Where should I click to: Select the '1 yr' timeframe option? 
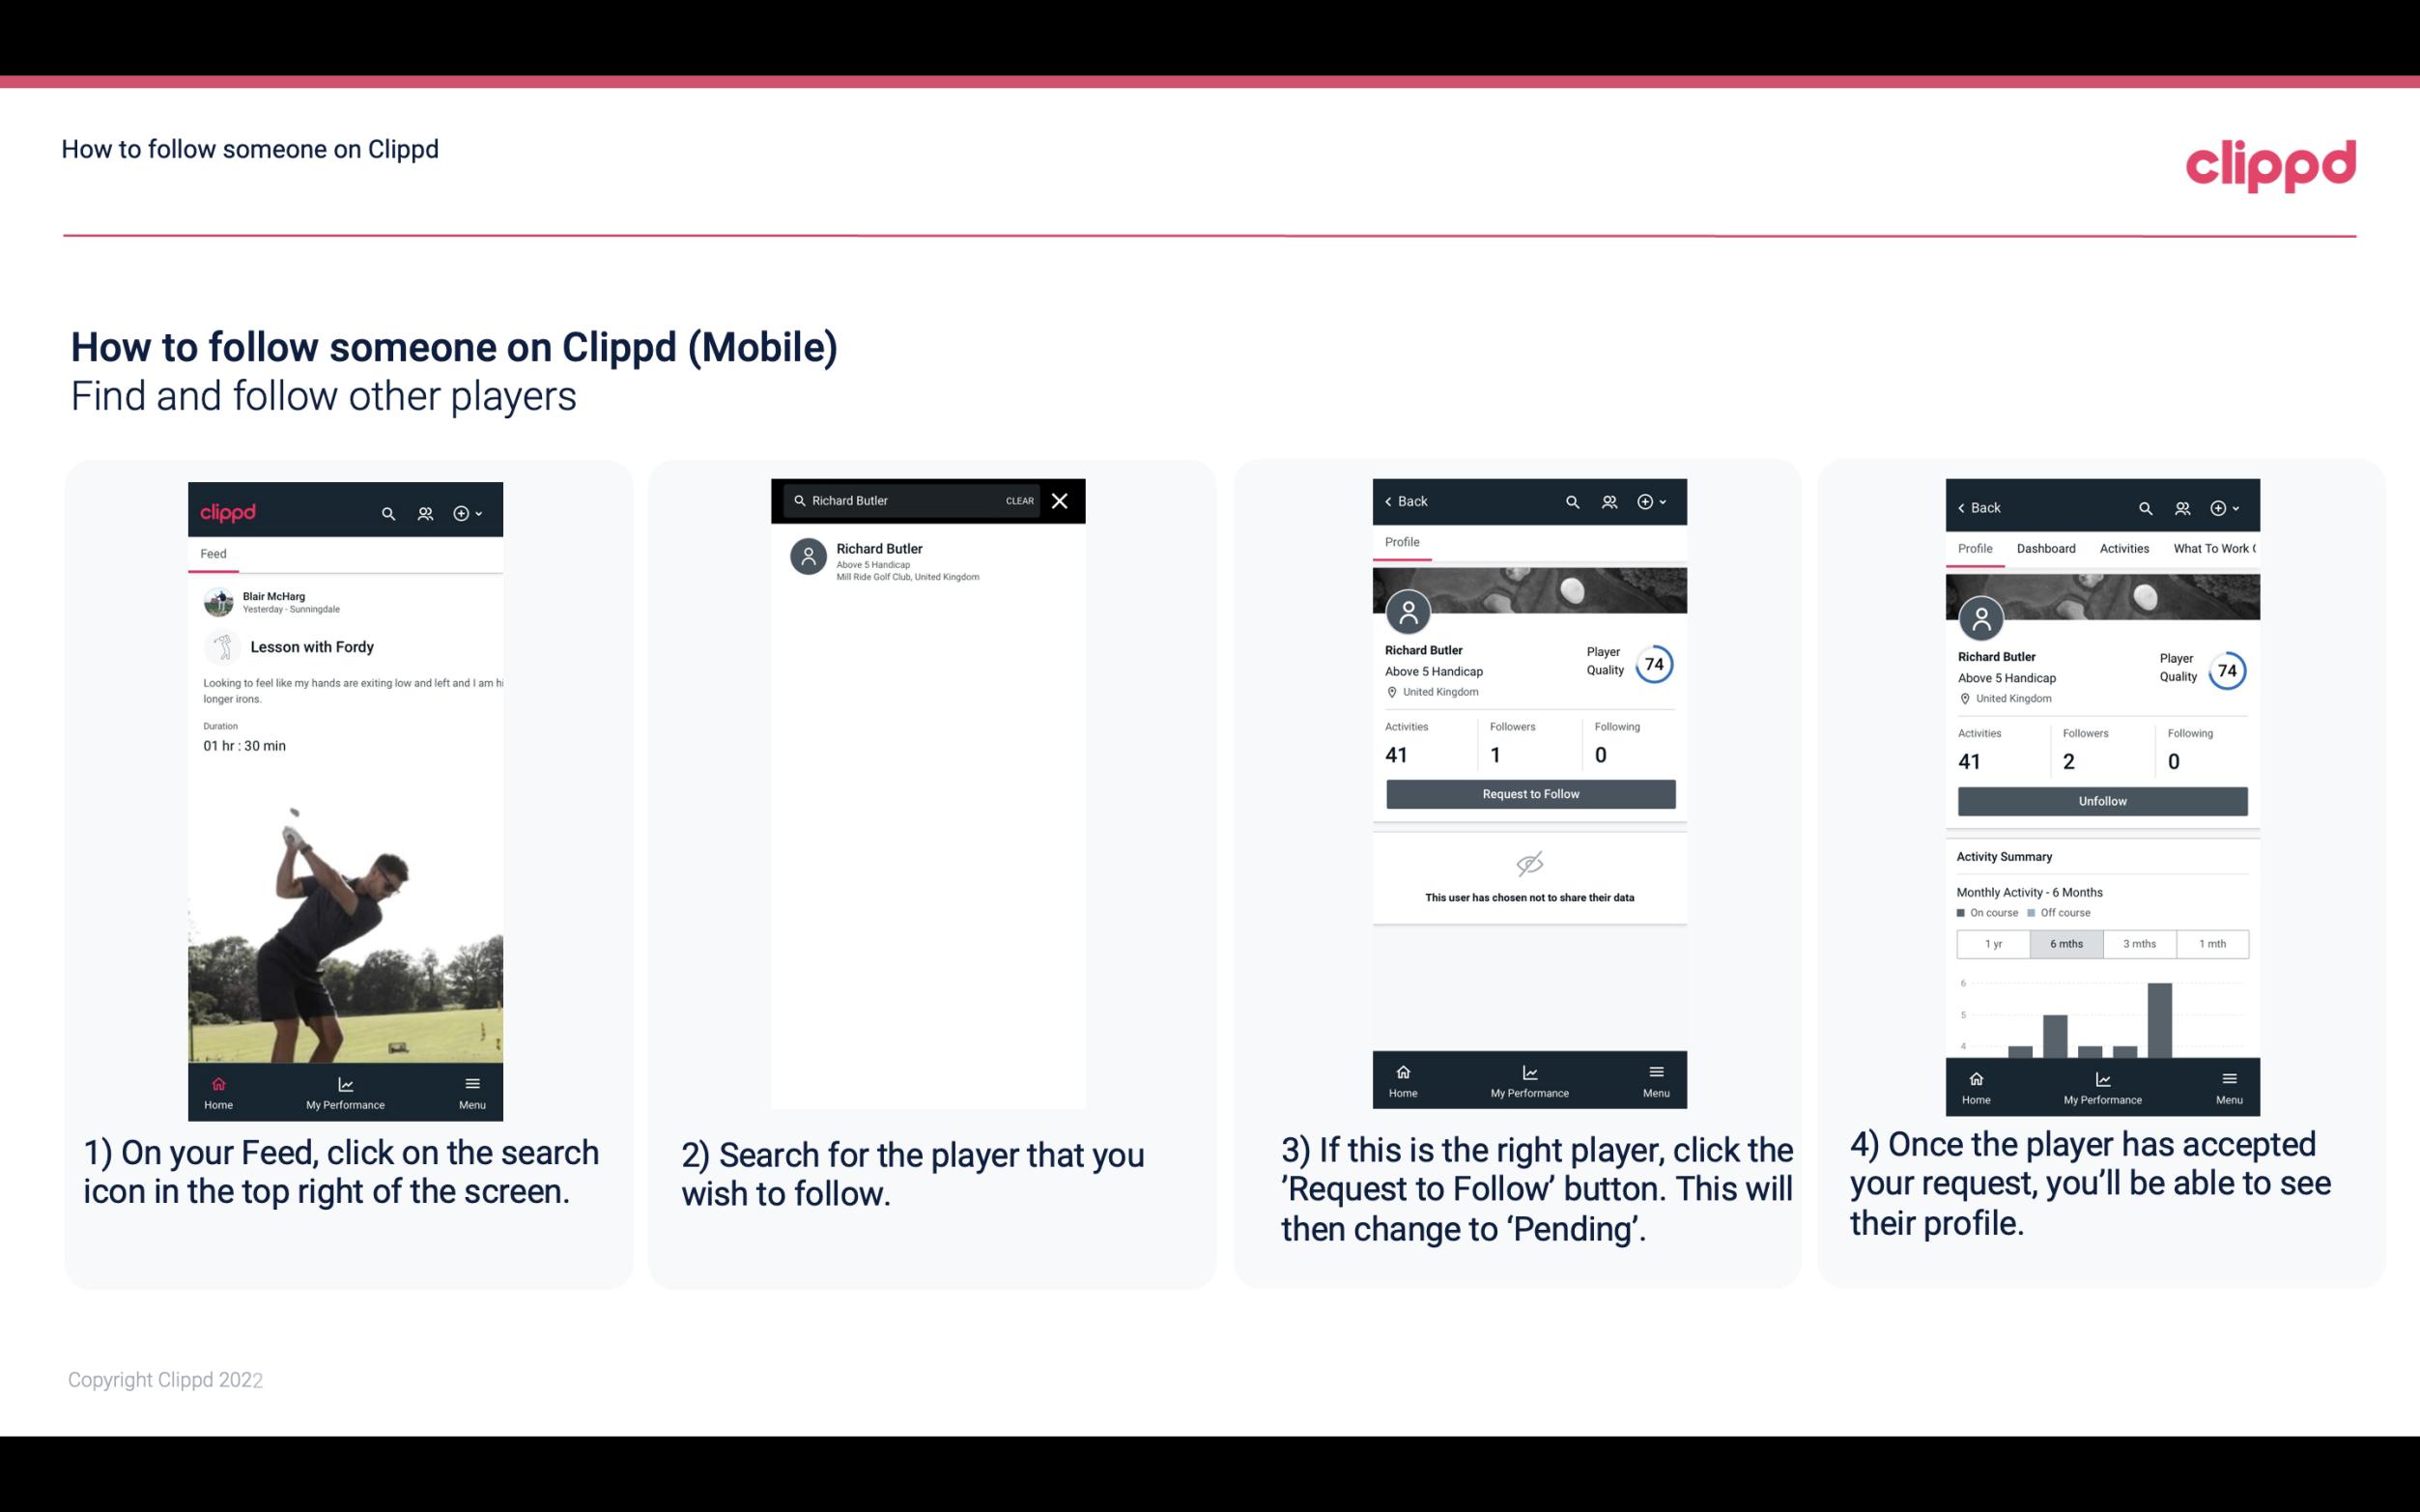pos(1990,942)
